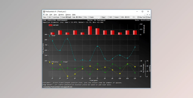Open the Edit menu

click(x=51, y=14)
